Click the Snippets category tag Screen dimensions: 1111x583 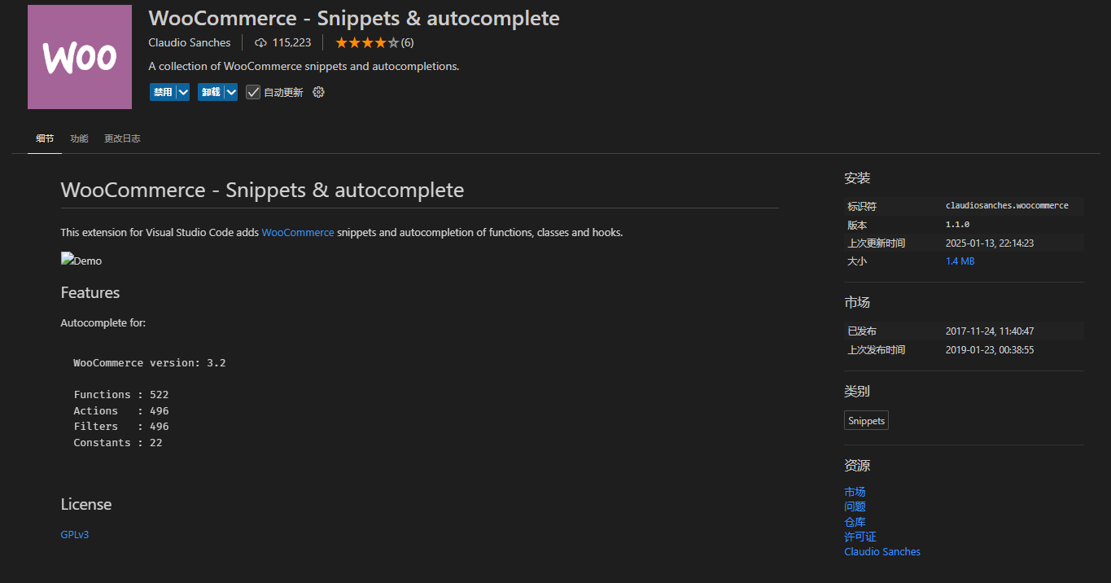866,421
